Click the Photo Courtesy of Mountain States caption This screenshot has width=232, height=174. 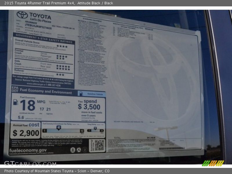pos(57,171)
